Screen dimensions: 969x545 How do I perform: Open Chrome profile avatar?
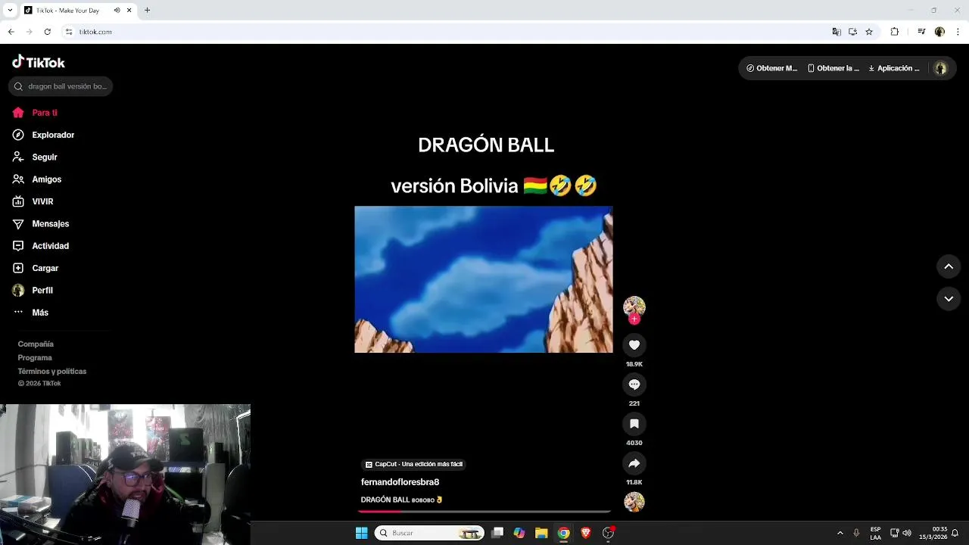(939, 32)
